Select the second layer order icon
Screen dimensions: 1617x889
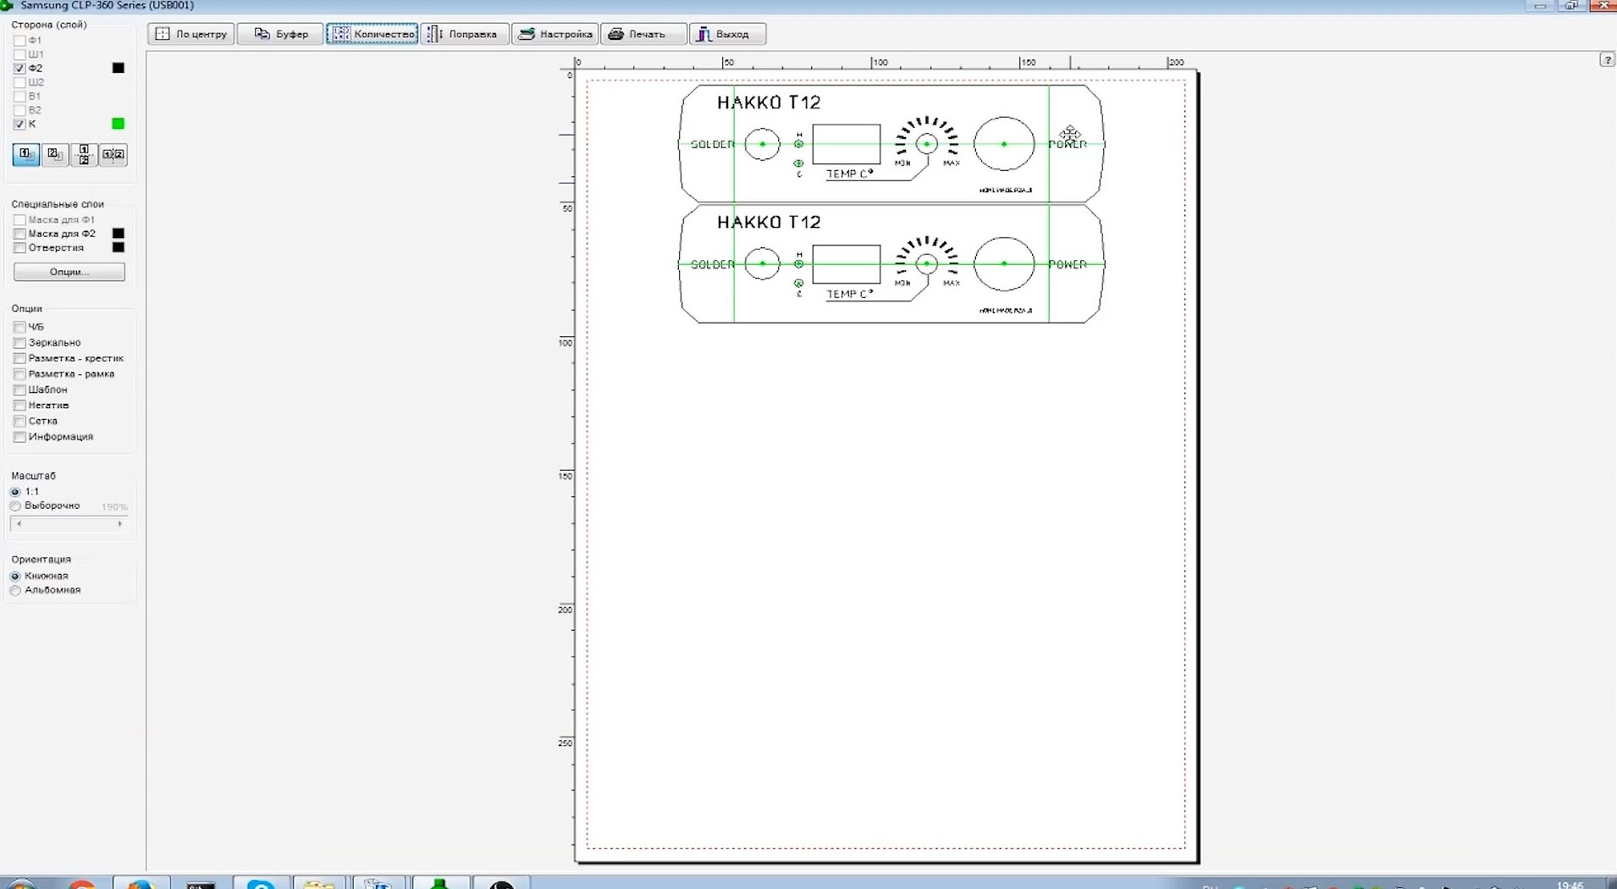(x=55, y=154)
